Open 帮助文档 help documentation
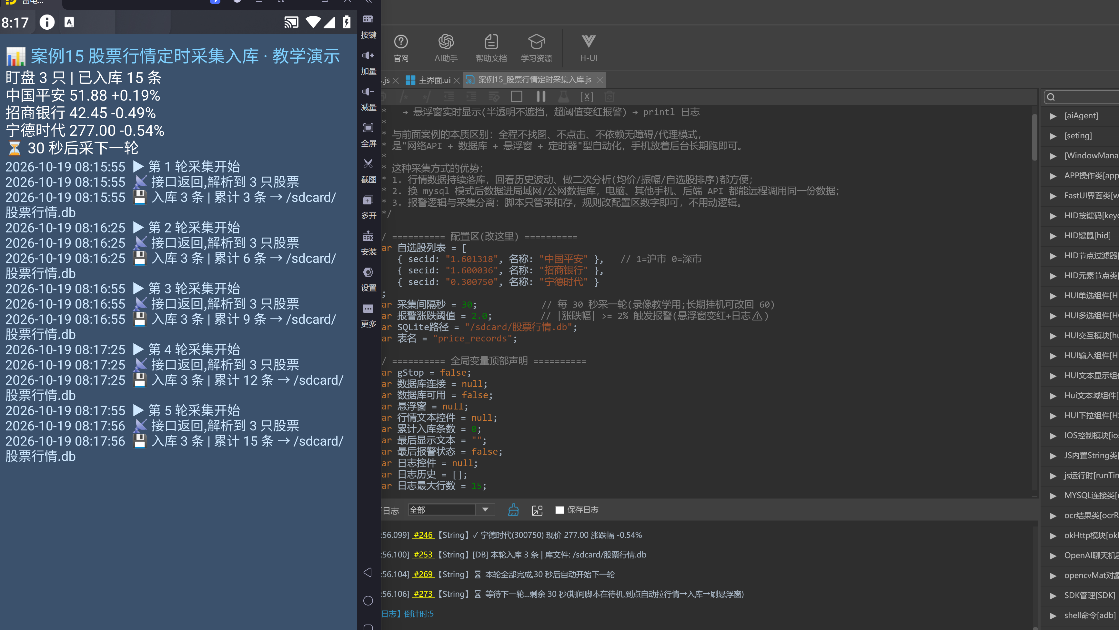 (x=491, y=48)
